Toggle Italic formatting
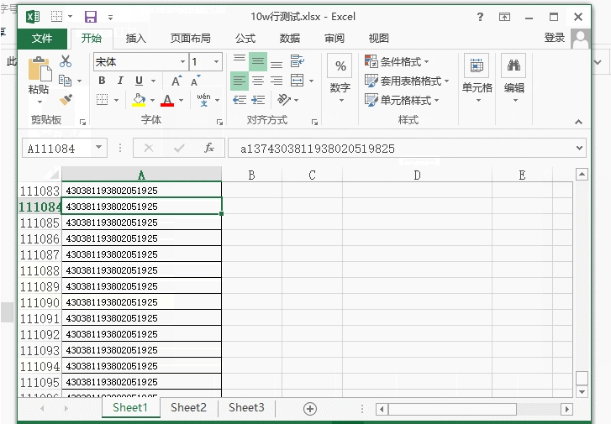 click(x=120, y=81)
